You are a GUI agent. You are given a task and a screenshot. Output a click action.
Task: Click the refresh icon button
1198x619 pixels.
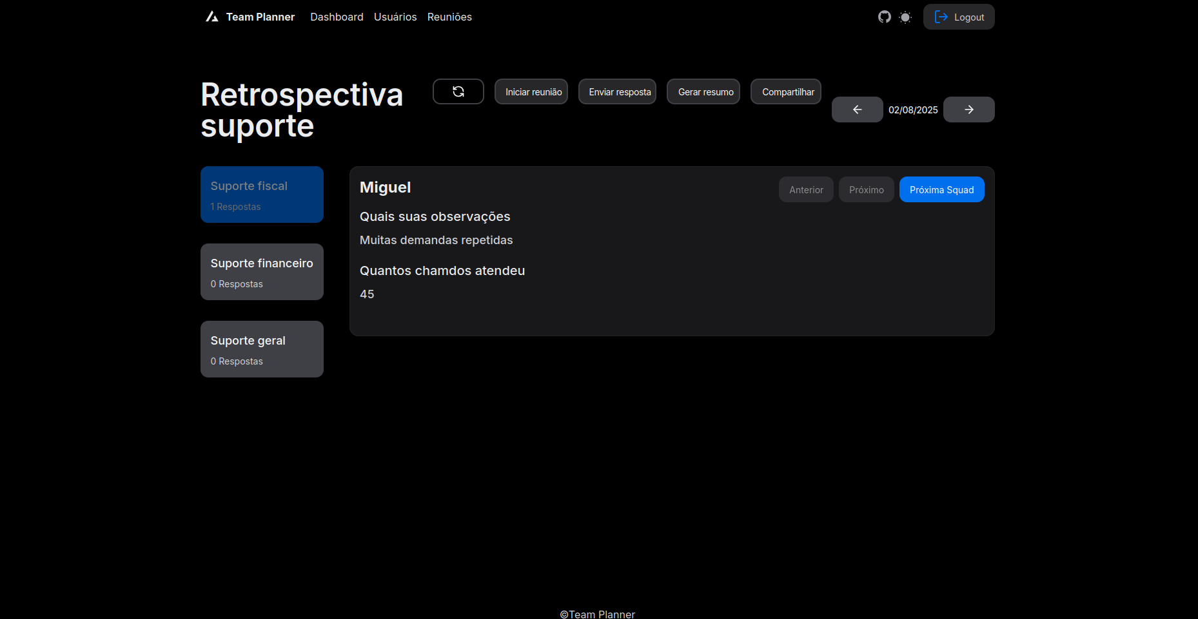point(458,91)
